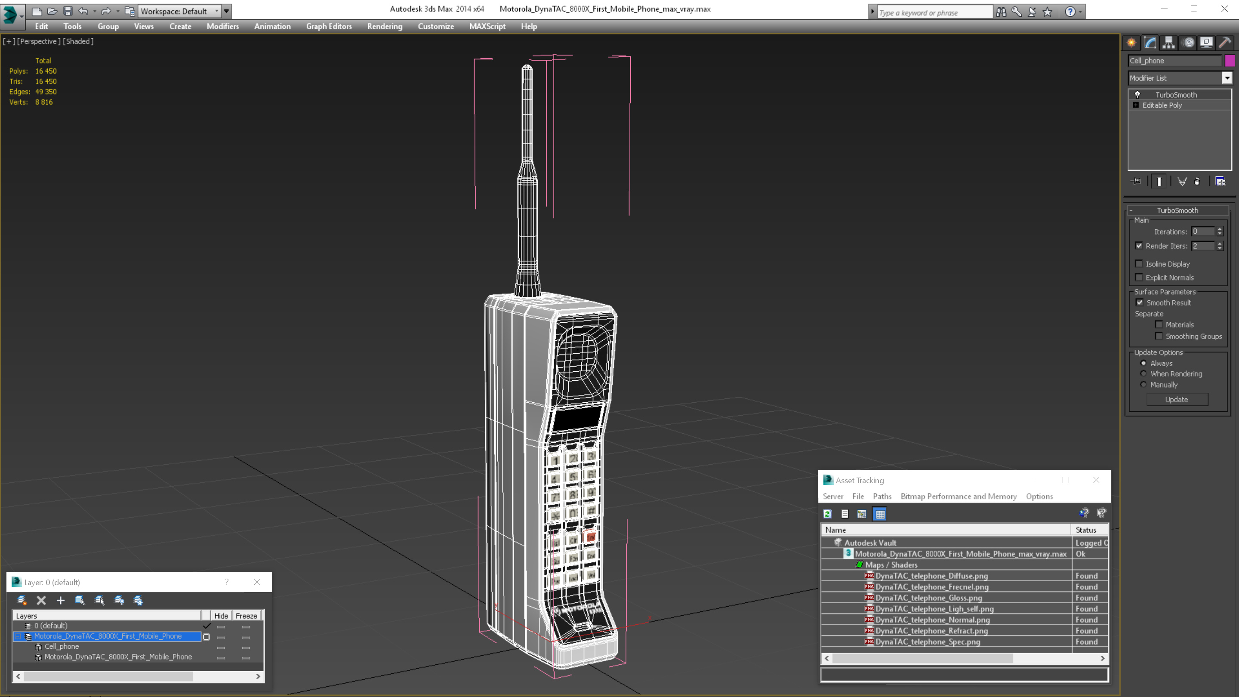Click the Cell_phone object name field

click(1174, 61)
